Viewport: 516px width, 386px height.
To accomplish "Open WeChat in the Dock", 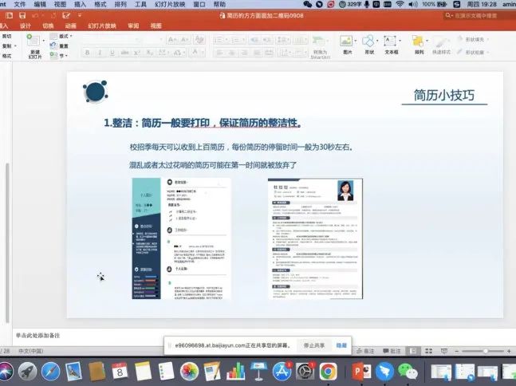I will tap(408, 371).
